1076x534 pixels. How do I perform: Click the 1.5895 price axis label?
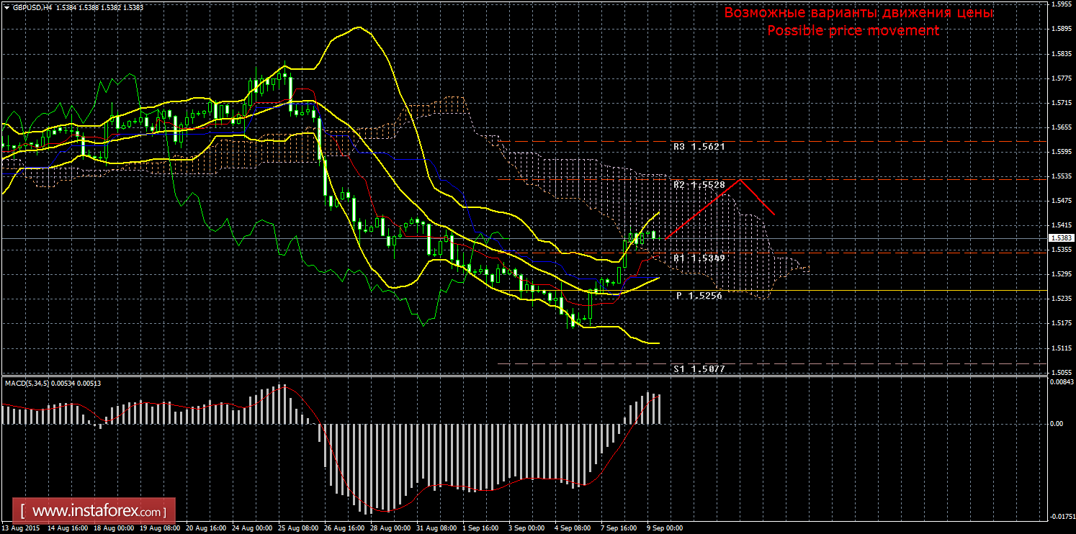click(x=1061, y=30)
